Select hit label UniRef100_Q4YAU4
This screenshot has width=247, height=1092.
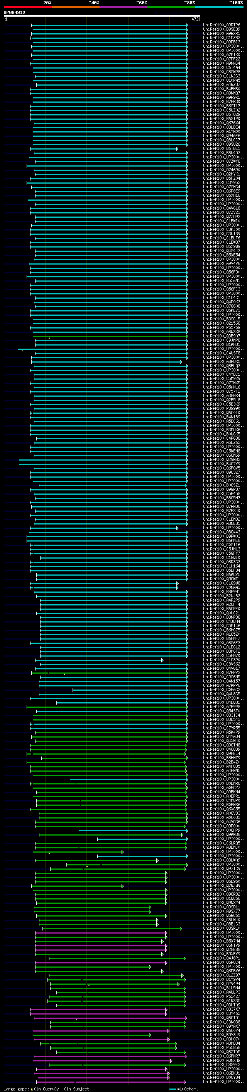tap(222, 736)
